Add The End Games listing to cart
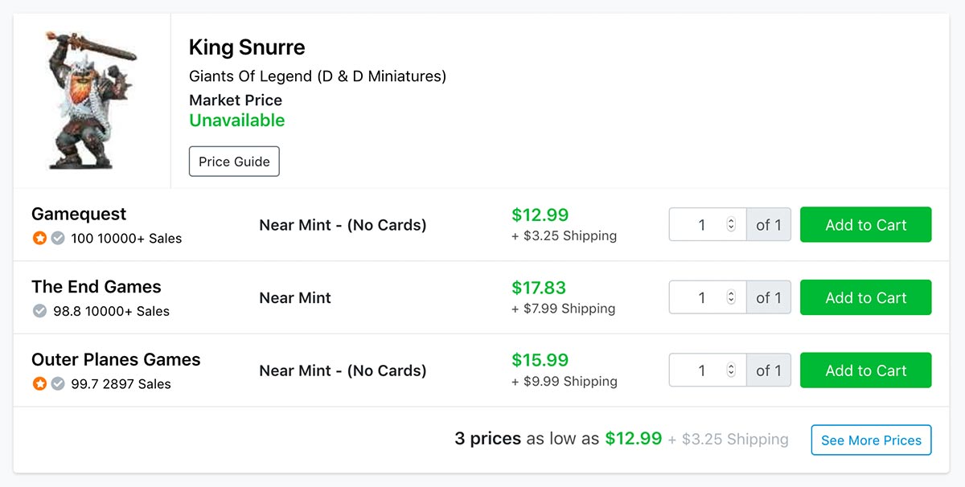Viewport: 965px width, 487px height. tap(866, 297)
